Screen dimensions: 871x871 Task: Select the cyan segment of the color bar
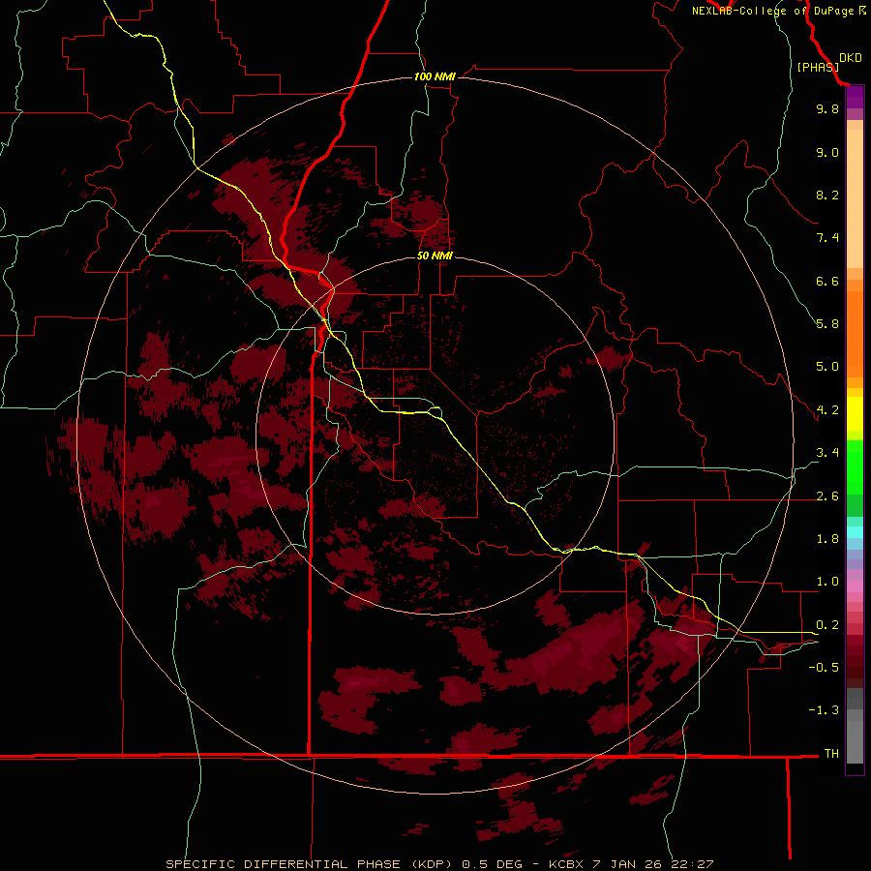[x=855, y=531]
